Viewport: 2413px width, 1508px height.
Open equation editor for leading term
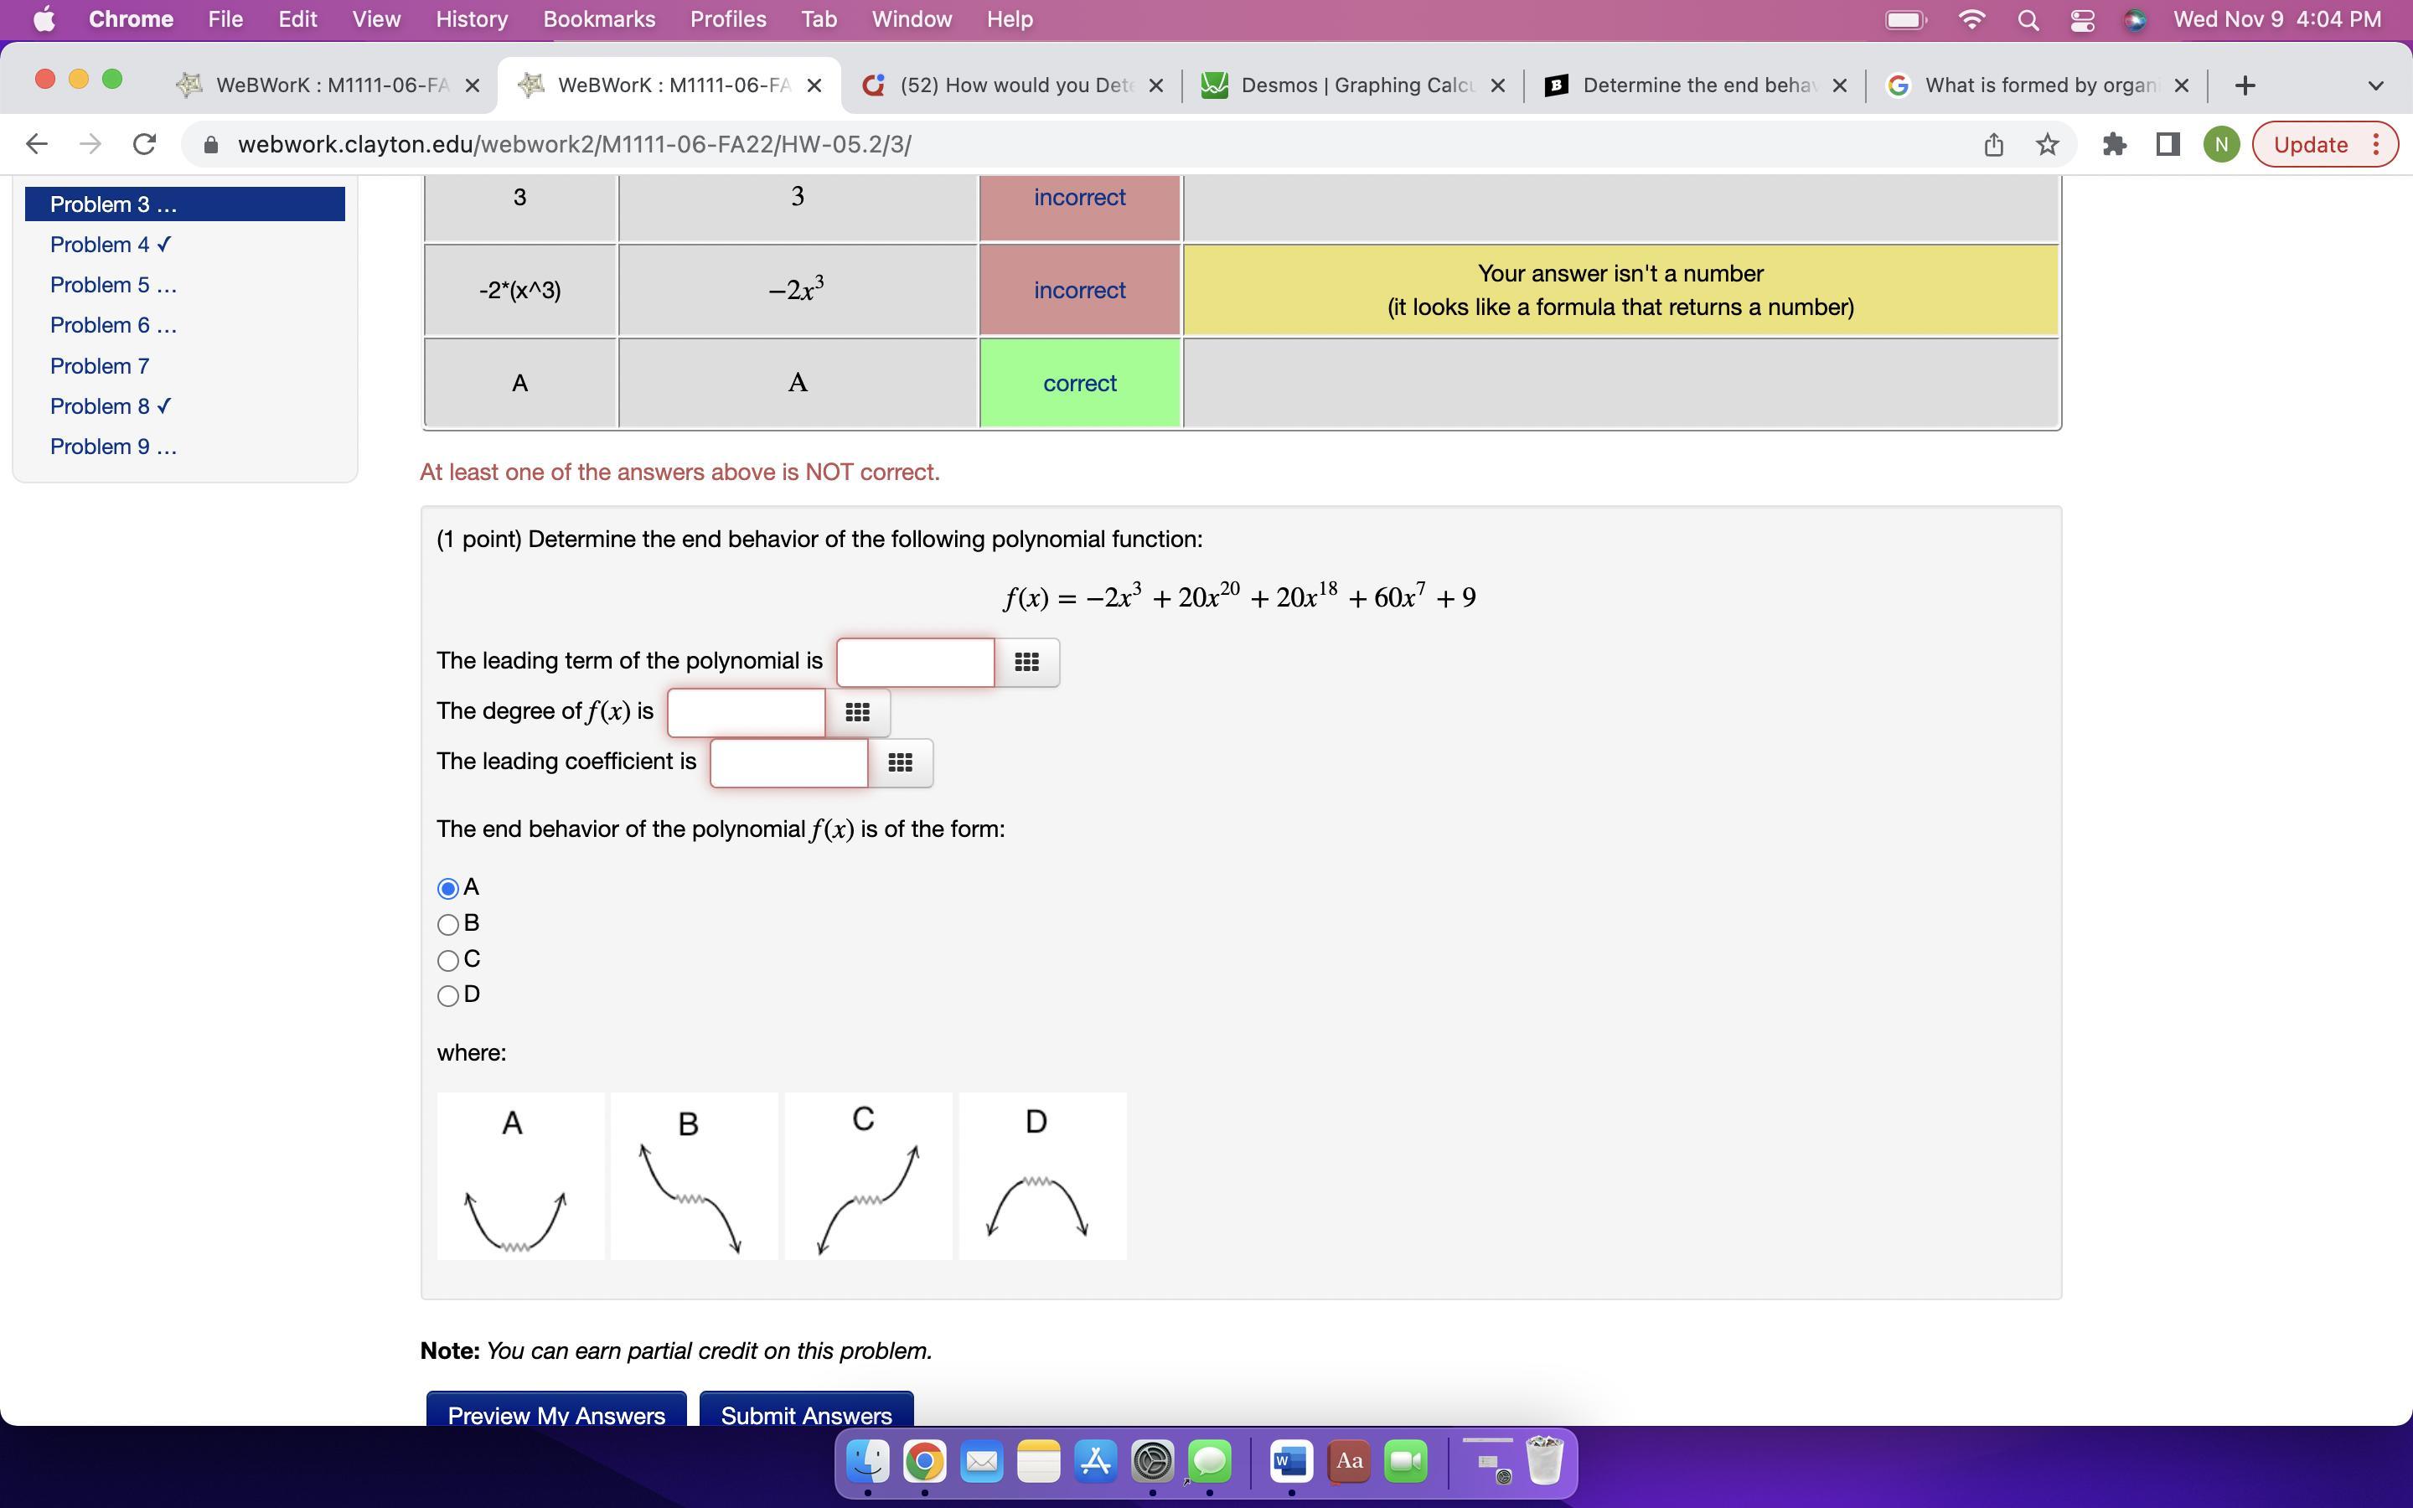(x=1026, y=662)
